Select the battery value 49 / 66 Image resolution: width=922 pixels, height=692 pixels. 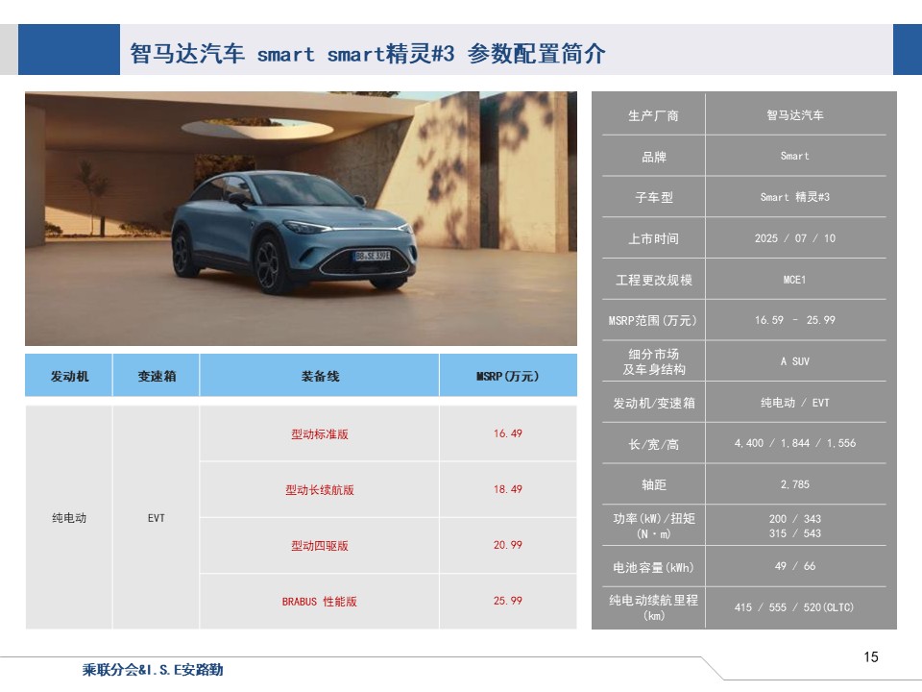click(795, 566)
